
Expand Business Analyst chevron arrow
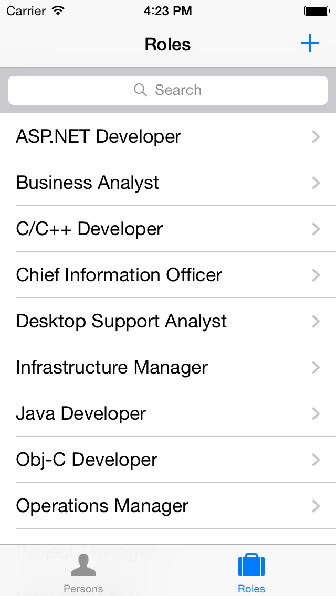[316, 183]
